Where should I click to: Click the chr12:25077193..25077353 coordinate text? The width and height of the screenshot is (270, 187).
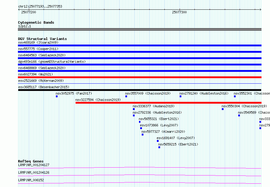[40, 7]
